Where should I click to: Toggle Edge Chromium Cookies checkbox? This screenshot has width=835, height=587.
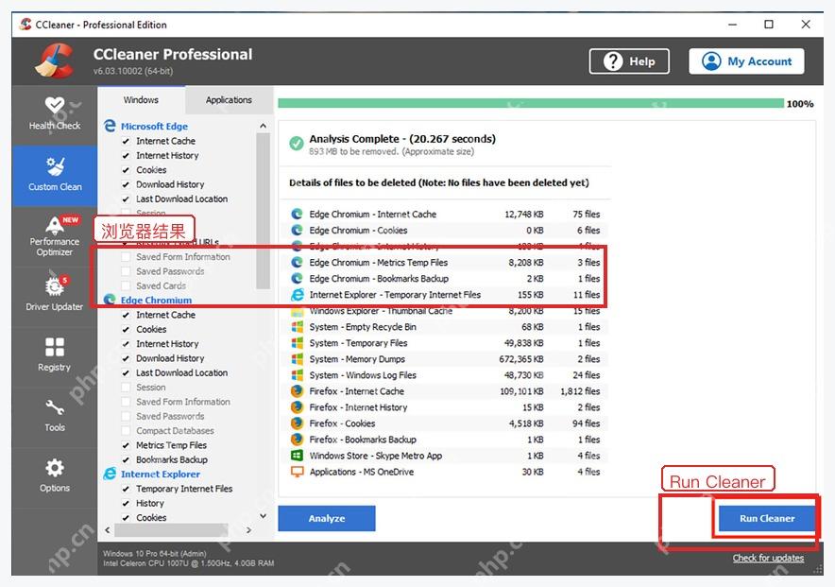tap(126, 330)
